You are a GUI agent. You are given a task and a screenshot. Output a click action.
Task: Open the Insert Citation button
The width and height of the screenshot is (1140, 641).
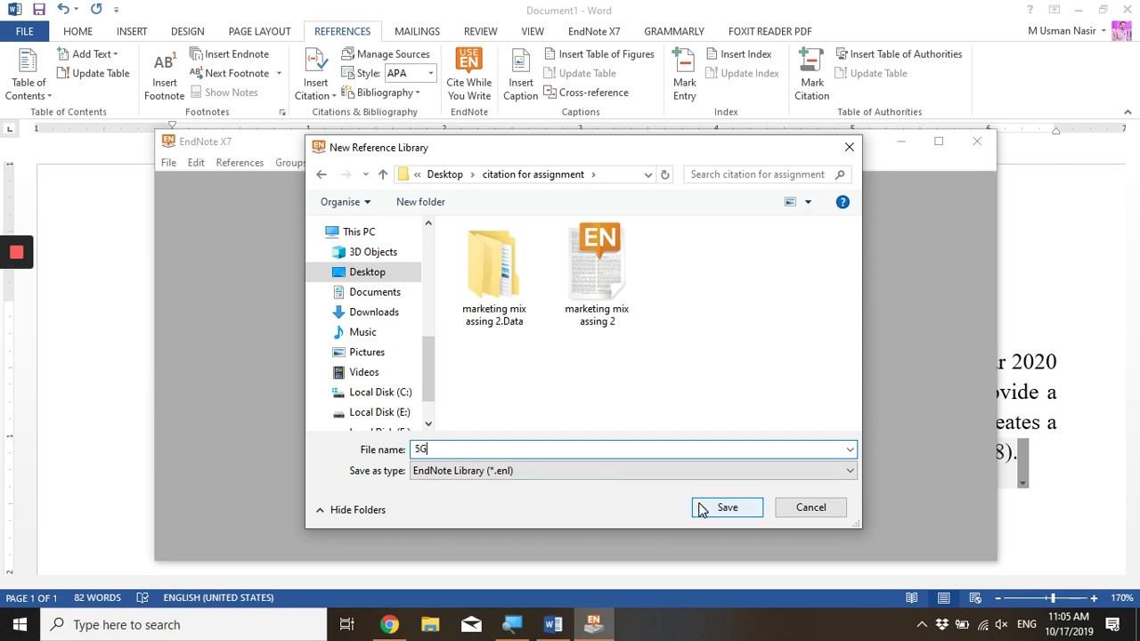316,75
